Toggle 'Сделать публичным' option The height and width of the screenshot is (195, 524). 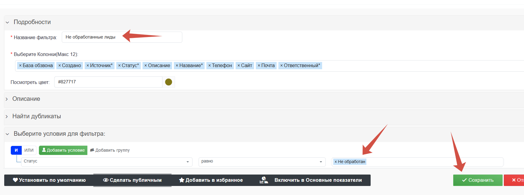132,180
